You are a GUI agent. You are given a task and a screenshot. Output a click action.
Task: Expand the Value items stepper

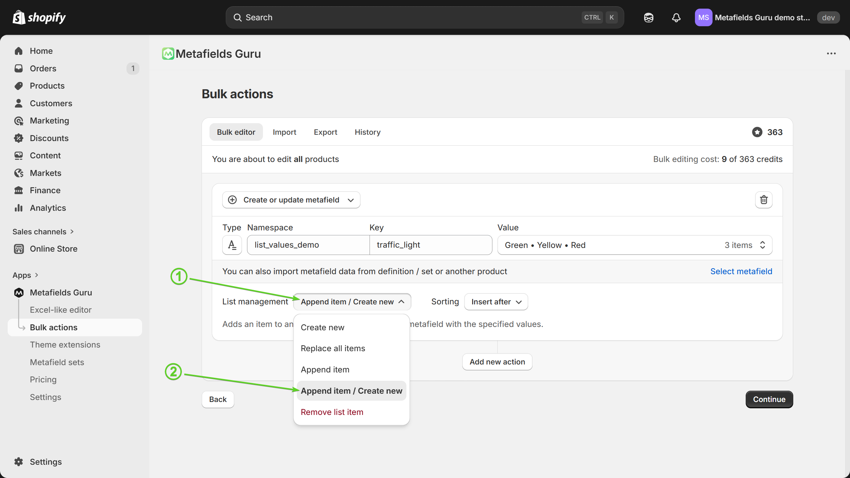click(x=762, y=245)
